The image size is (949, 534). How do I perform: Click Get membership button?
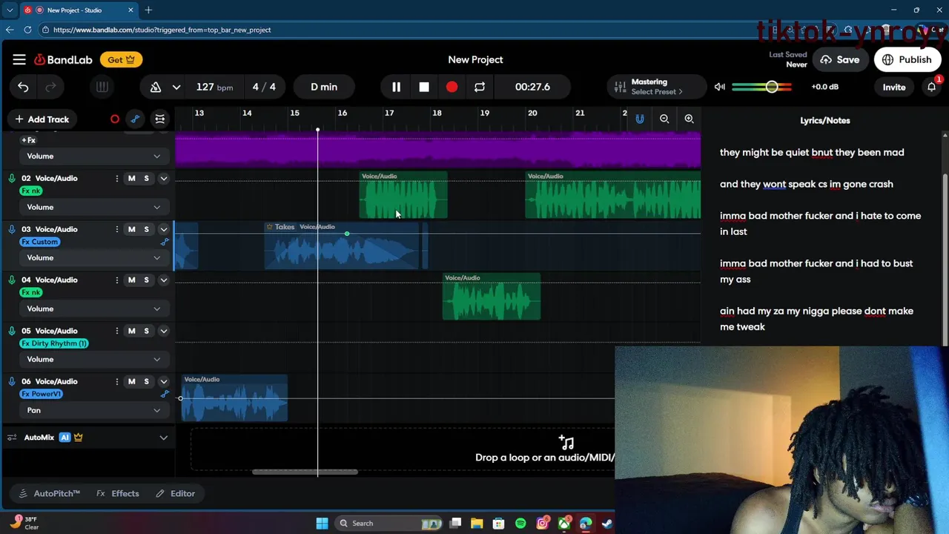[x=121, y=59]
